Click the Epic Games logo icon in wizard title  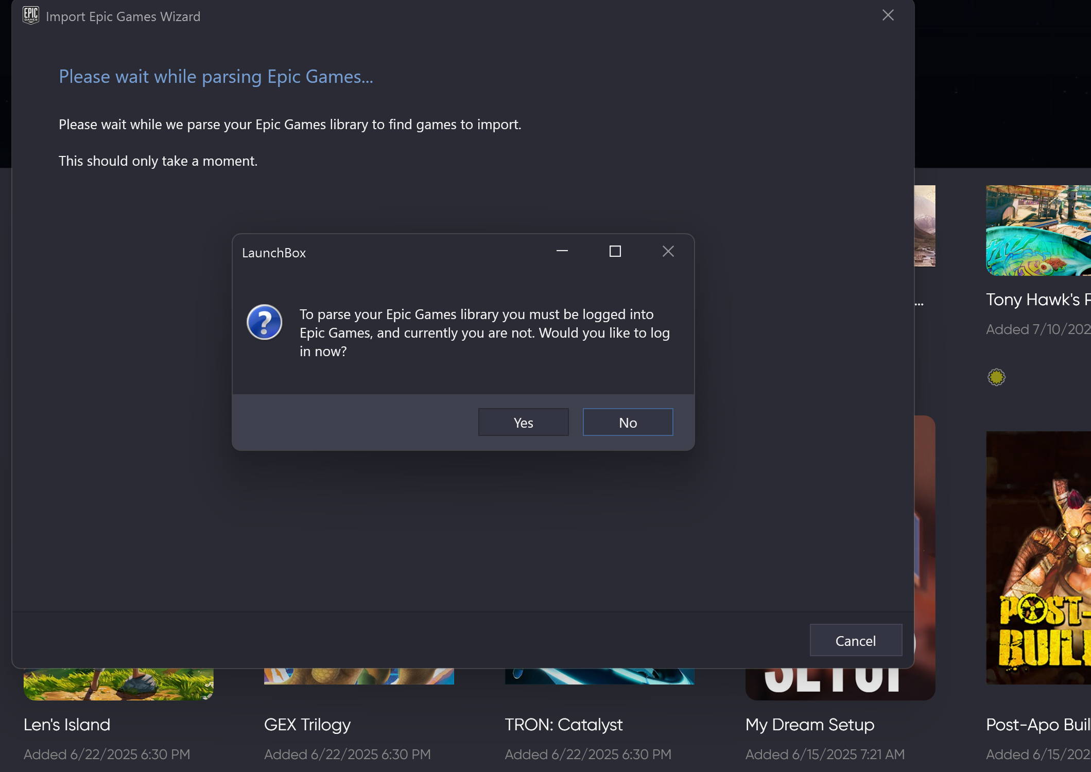[x=31, y=15]
